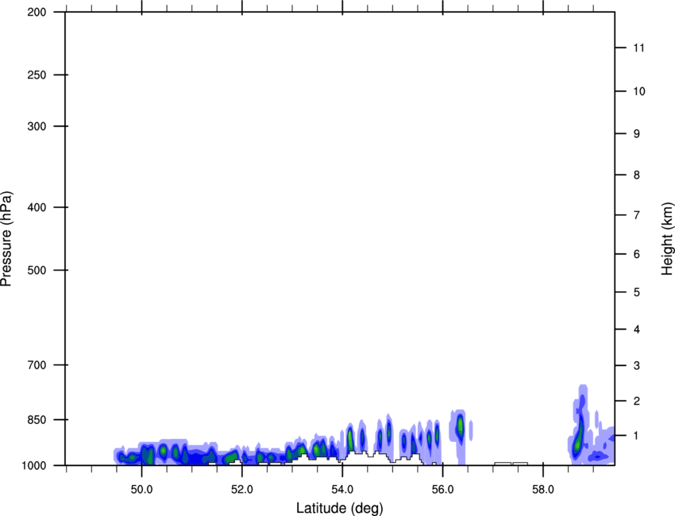Click the 850 pressure tick label

[37, 420]
